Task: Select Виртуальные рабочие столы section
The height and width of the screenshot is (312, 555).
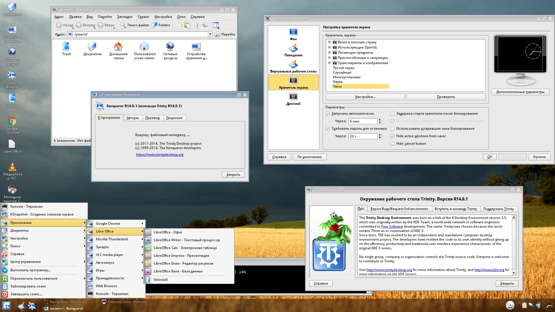Action: tap(293, 67)
